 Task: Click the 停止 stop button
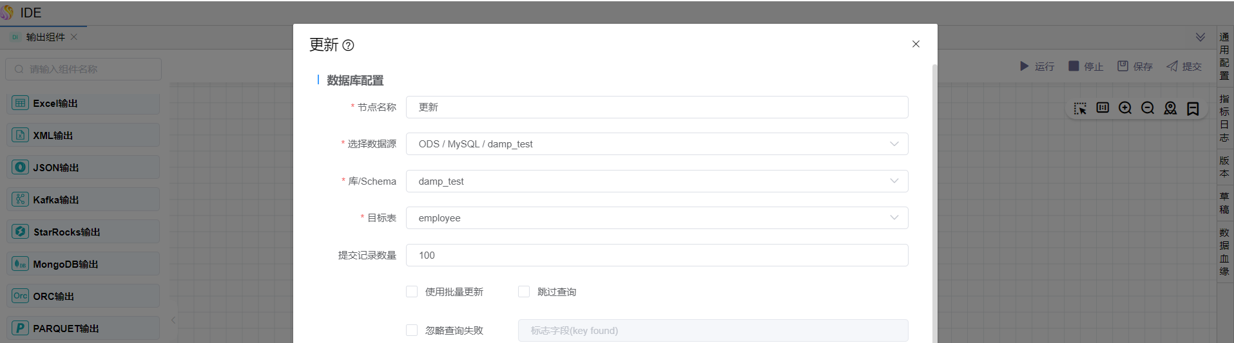(x=1086, y=66)
